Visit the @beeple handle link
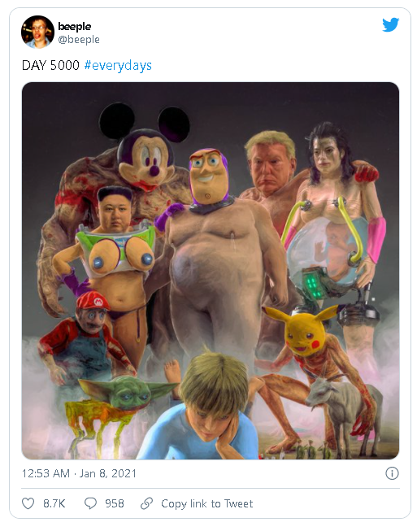 click(79, 40)
